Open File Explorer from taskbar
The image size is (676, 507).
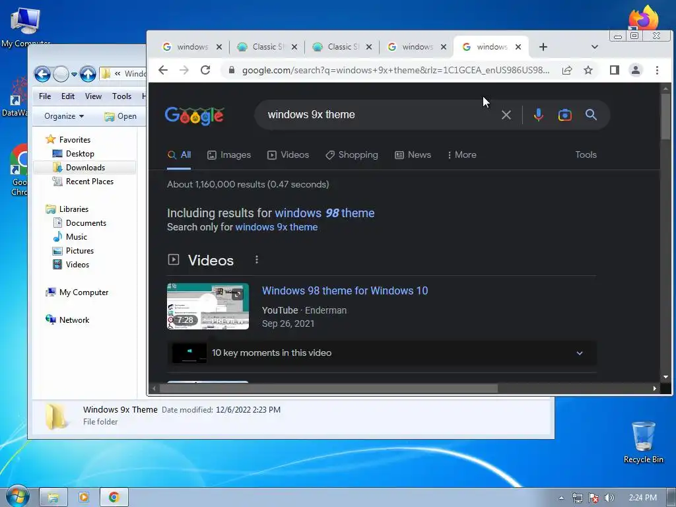[x=53, y=498]
